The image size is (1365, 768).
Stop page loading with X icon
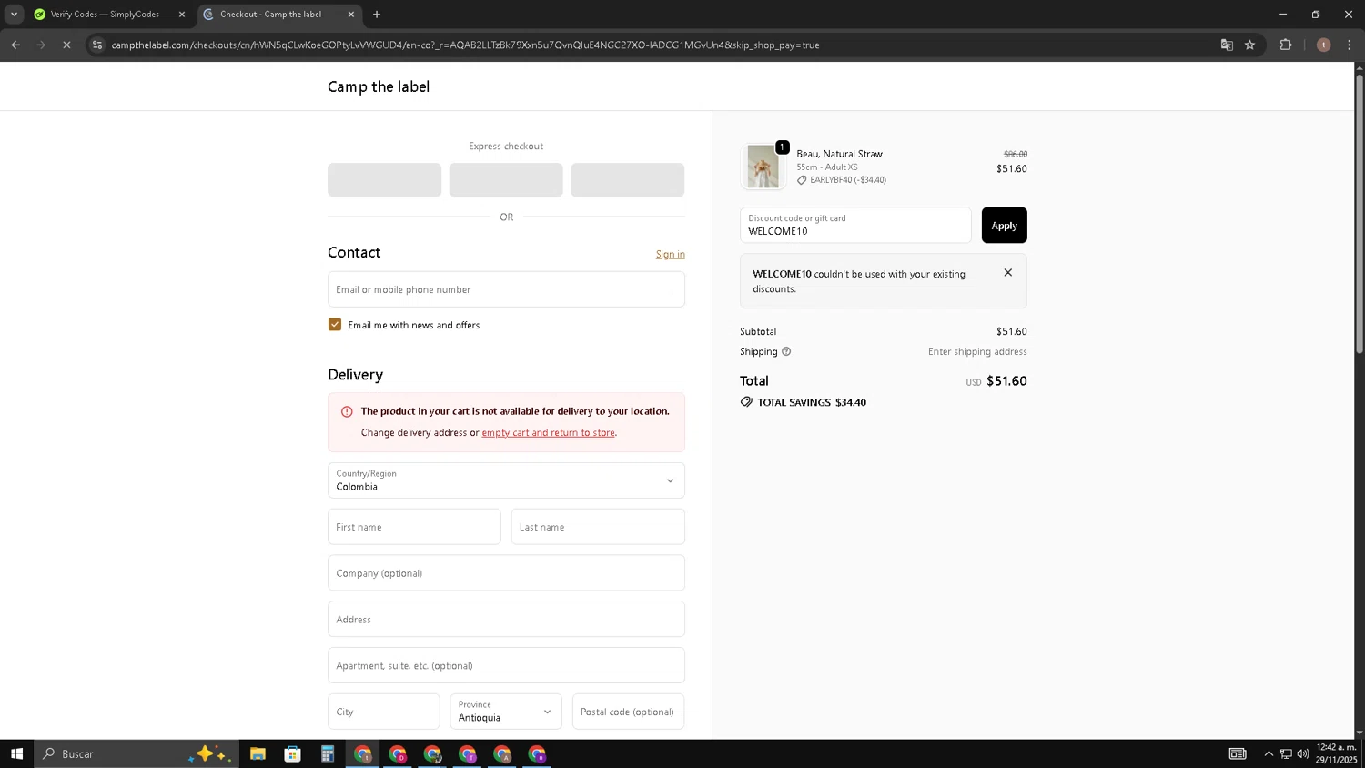[x=66, y=45]
